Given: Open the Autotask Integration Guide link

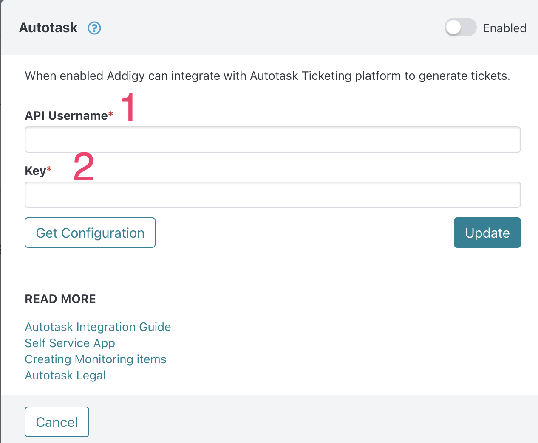Looking at the screenshot, I should point(98,327).
